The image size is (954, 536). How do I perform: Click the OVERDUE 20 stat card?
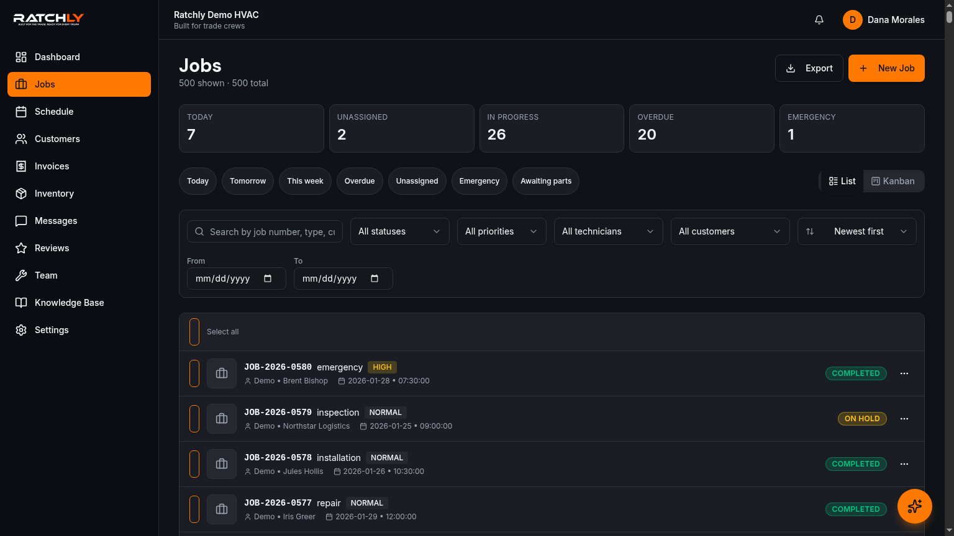(702, 128)
